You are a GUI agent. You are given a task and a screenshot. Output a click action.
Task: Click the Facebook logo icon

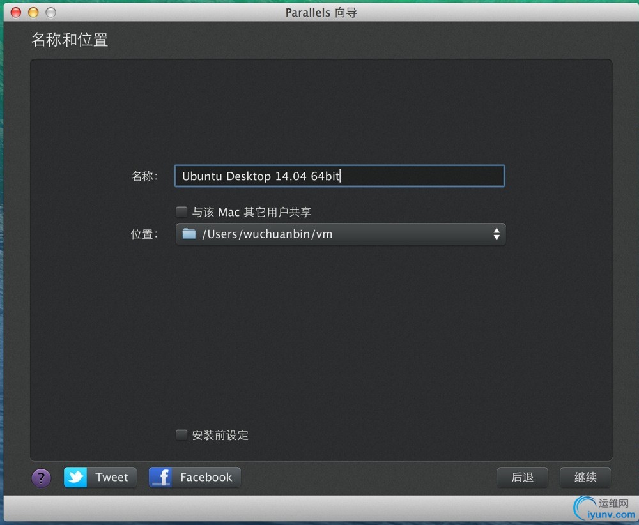point(160,477)
